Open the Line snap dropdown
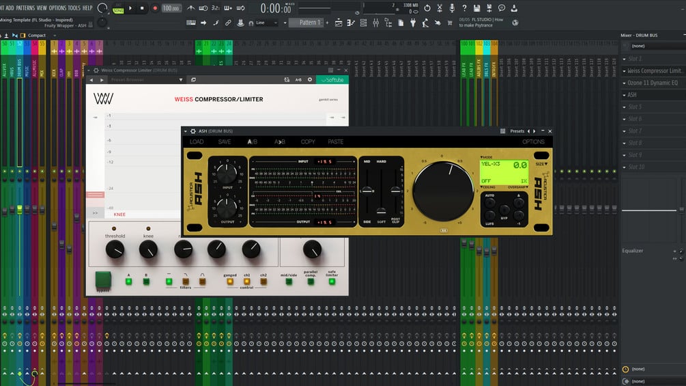The height and width of the screenshot is (386, 686). click(266, 23)
